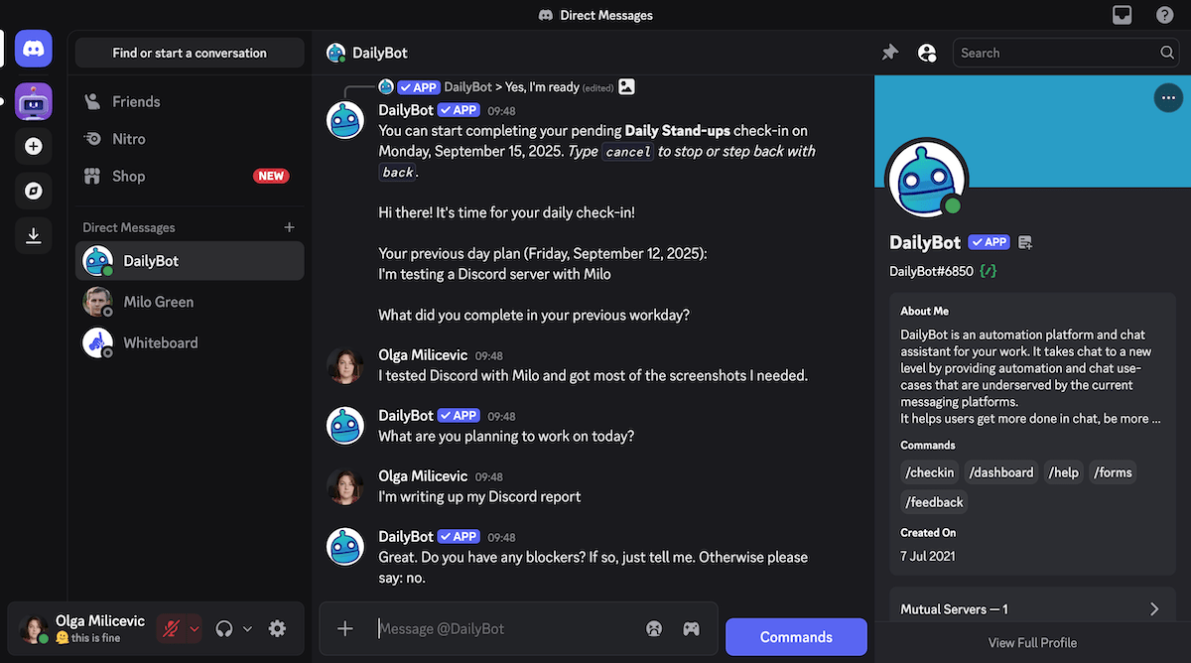Screen dimensions: 1191x663
Task: Click the Commands button
Action: tap(796, 636)
